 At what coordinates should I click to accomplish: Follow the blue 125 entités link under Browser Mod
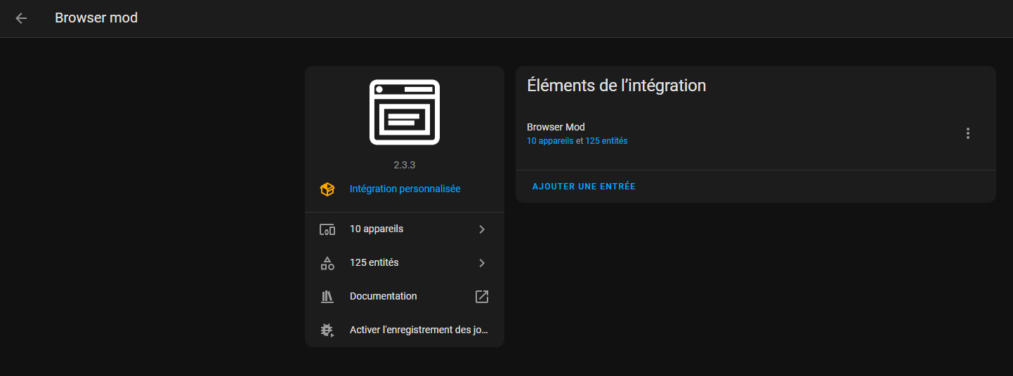[606, 141]
